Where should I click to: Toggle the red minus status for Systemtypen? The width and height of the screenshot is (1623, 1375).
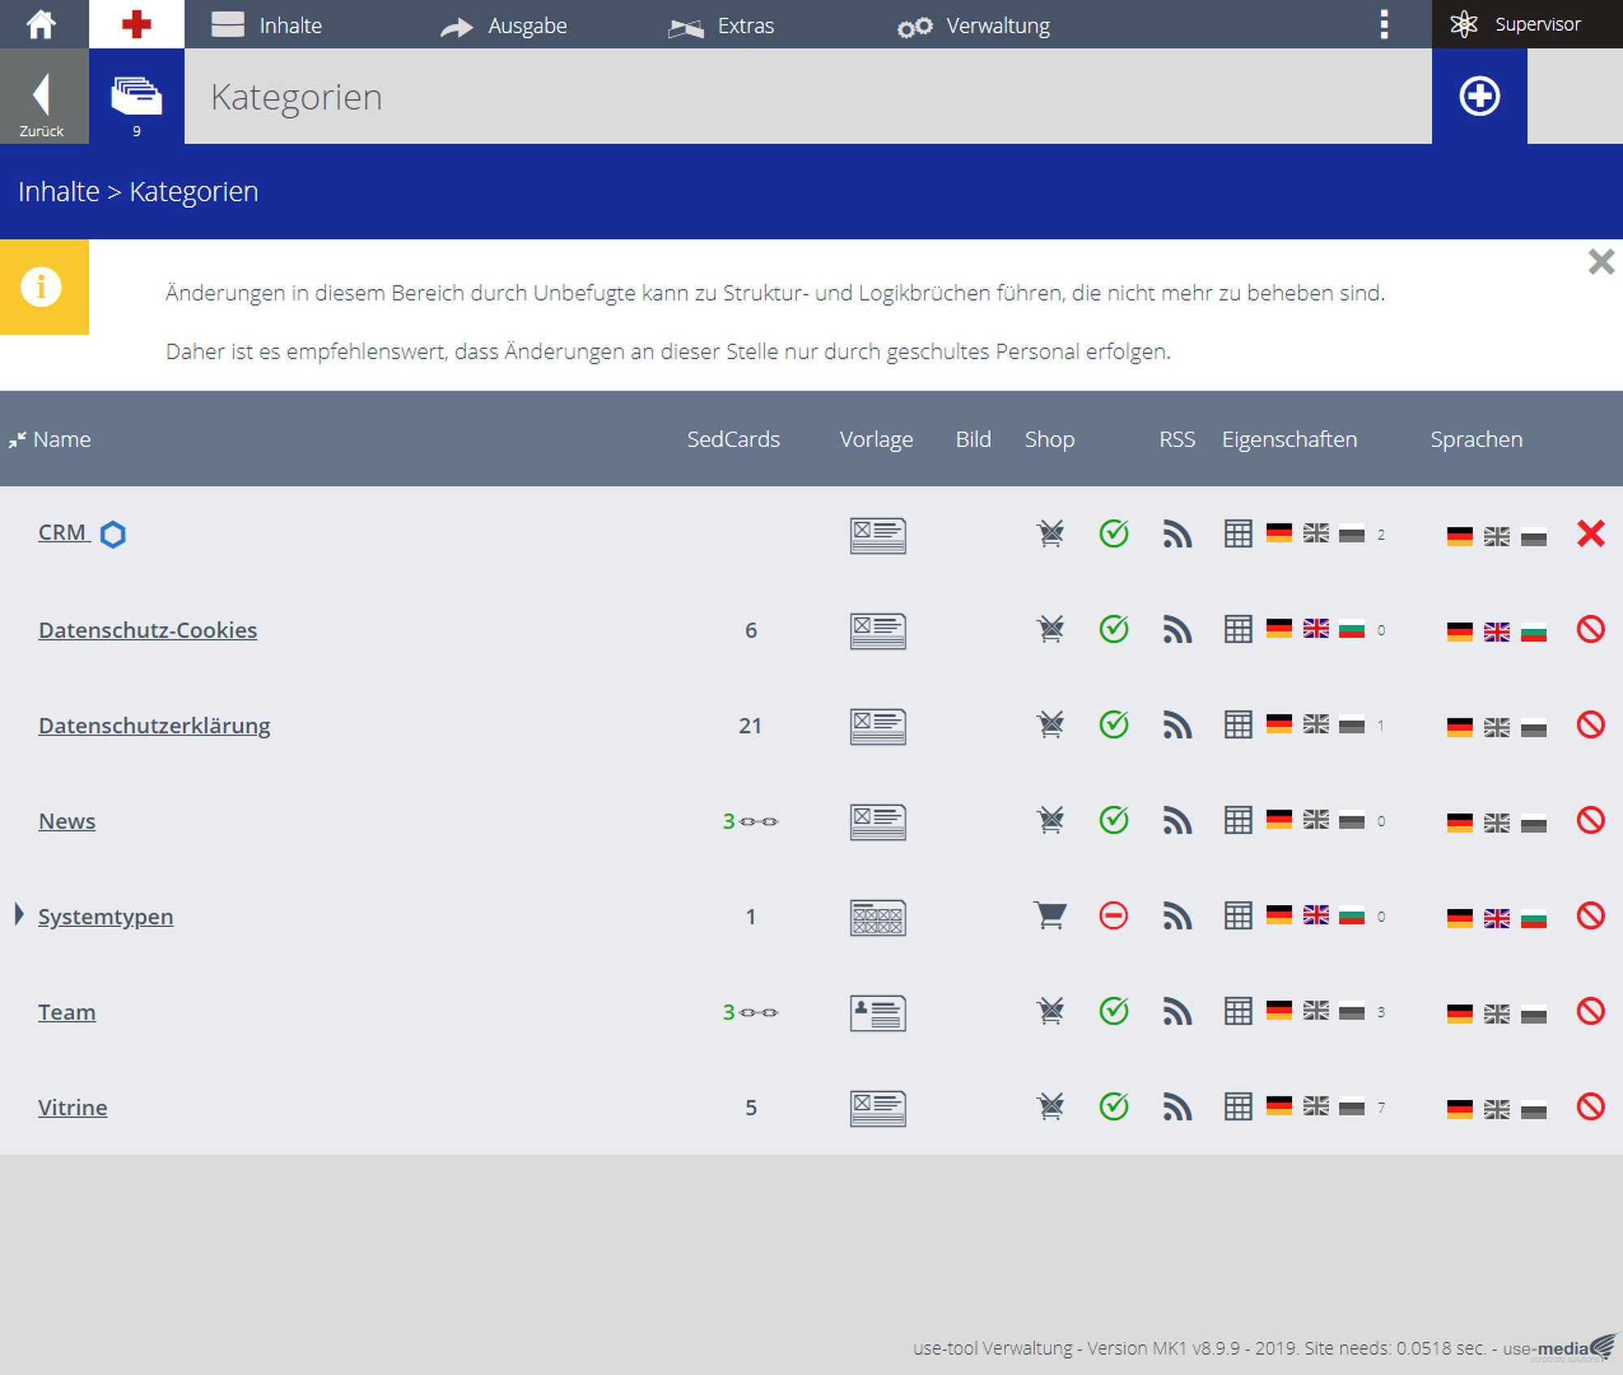(1113, 916)
